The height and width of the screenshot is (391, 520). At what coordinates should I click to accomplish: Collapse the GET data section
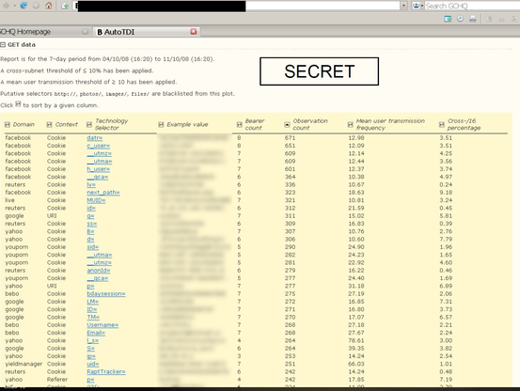tap(3, 44)
